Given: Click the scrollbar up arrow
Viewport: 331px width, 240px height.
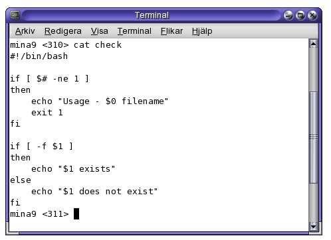Looking at the screenshot, I should tap(313, 44).
